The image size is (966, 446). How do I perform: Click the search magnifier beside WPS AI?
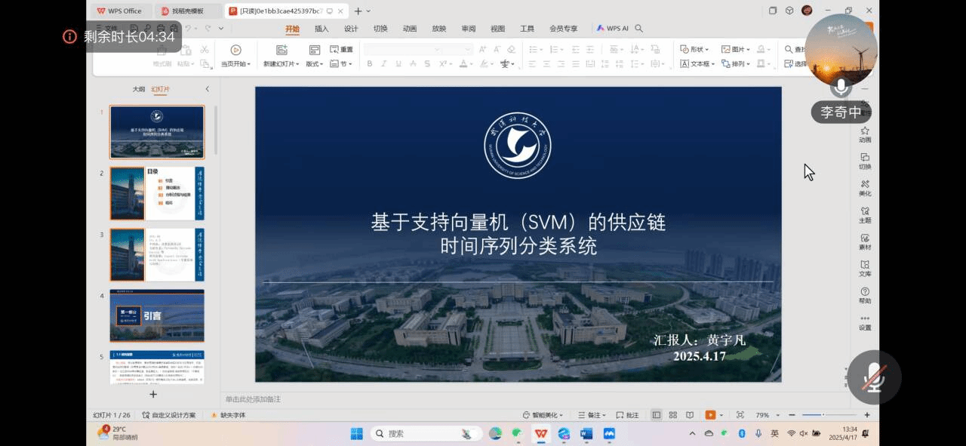click(639, 29)
